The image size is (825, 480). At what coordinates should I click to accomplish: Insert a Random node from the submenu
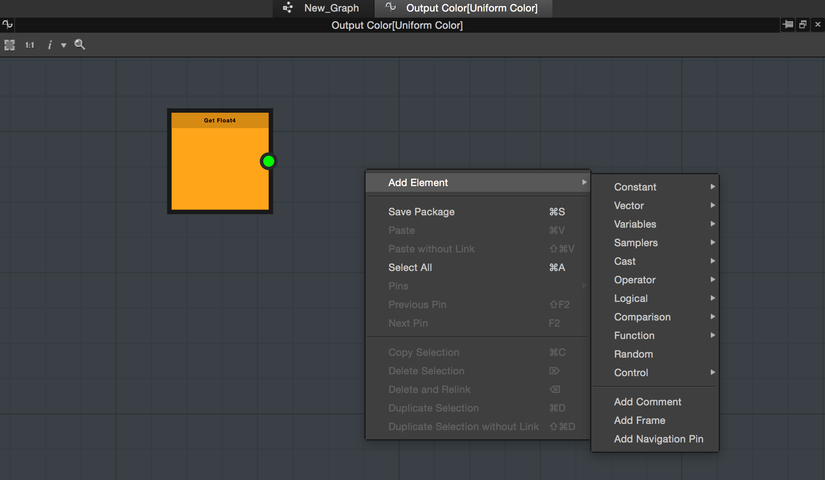[633, 354]
